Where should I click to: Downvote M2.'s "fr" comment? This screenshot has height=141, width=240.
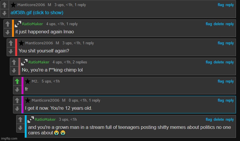(x=17, y=89)
